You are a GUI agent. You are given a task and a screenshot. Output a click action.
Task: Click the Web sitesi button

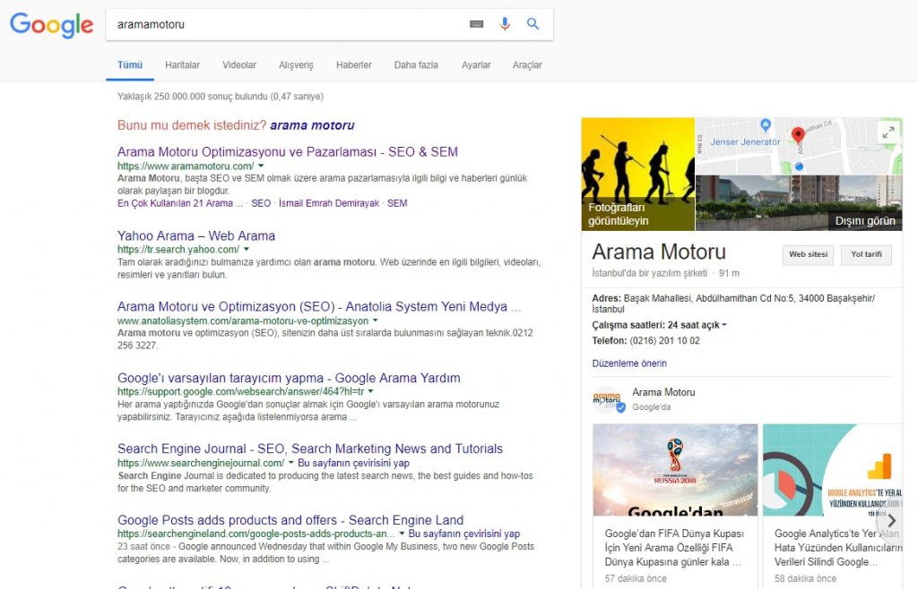click(x=808, y=255)
